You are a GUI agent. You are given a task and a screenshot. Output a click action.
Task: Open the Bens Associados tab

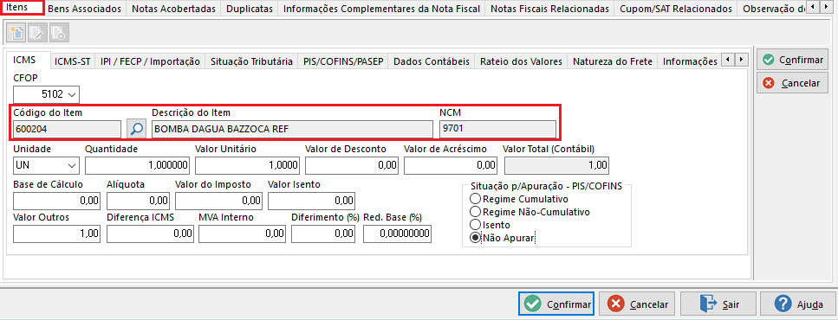tap(84, 9)
